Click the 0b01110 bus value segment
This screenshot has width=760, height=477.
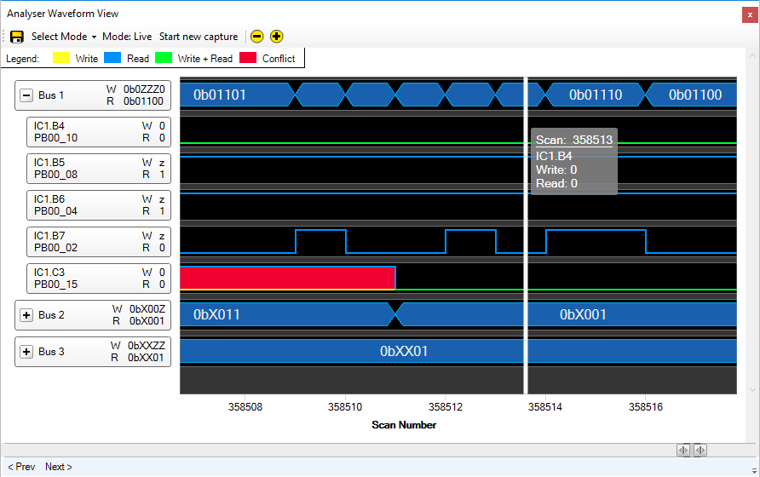click(x=596, y=95)
